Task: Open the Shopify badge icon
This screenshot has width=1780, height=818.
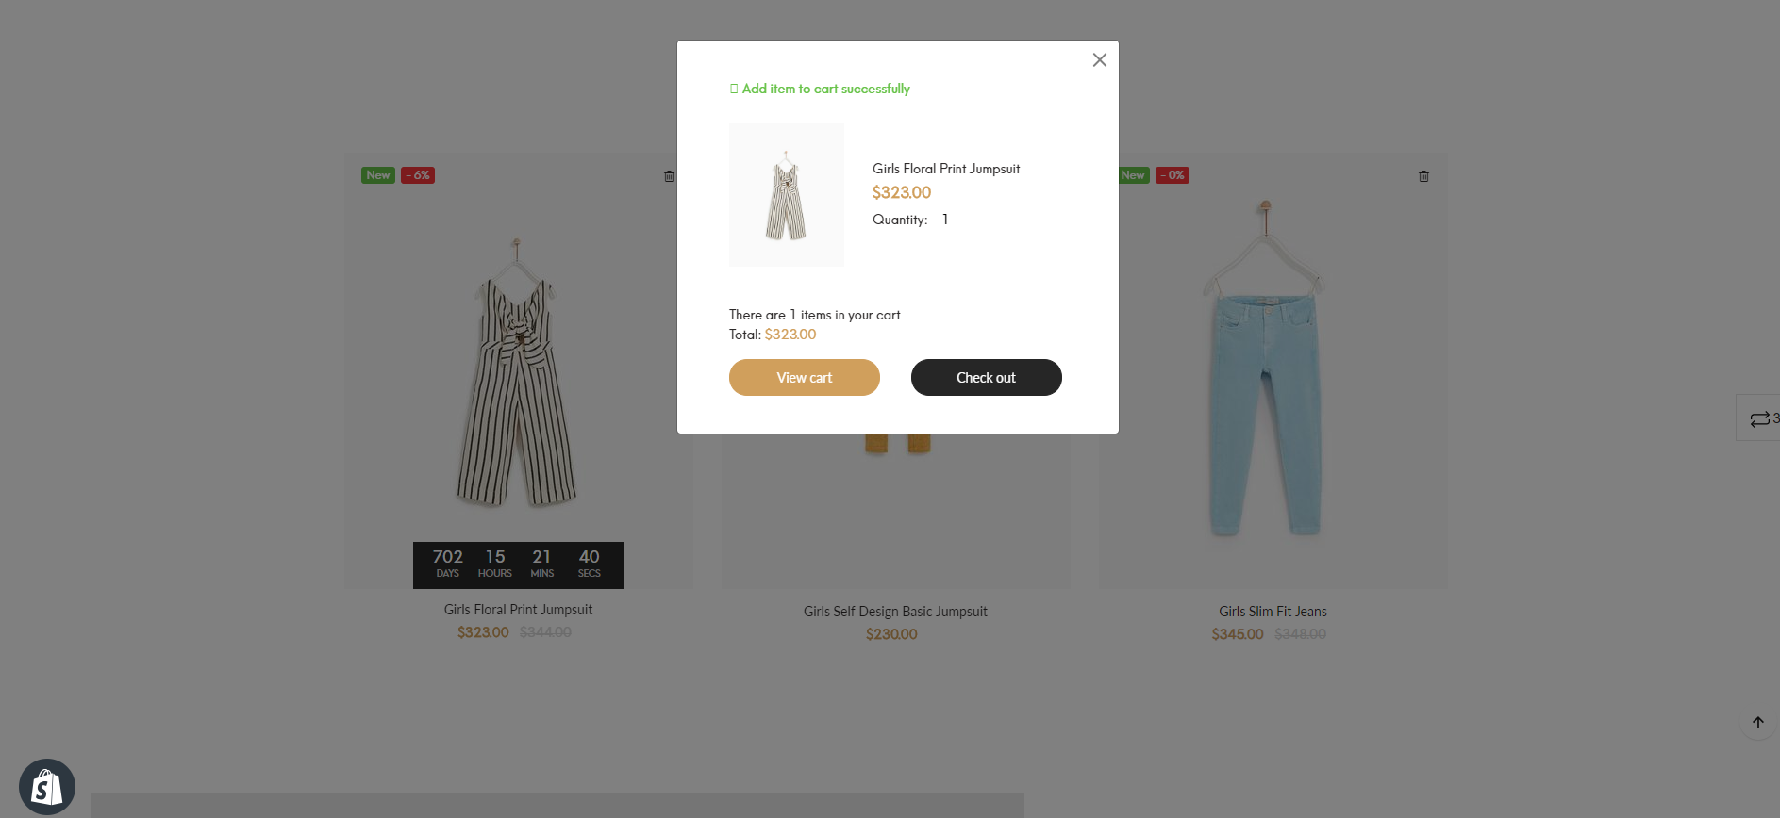Action: pos(47,787)
